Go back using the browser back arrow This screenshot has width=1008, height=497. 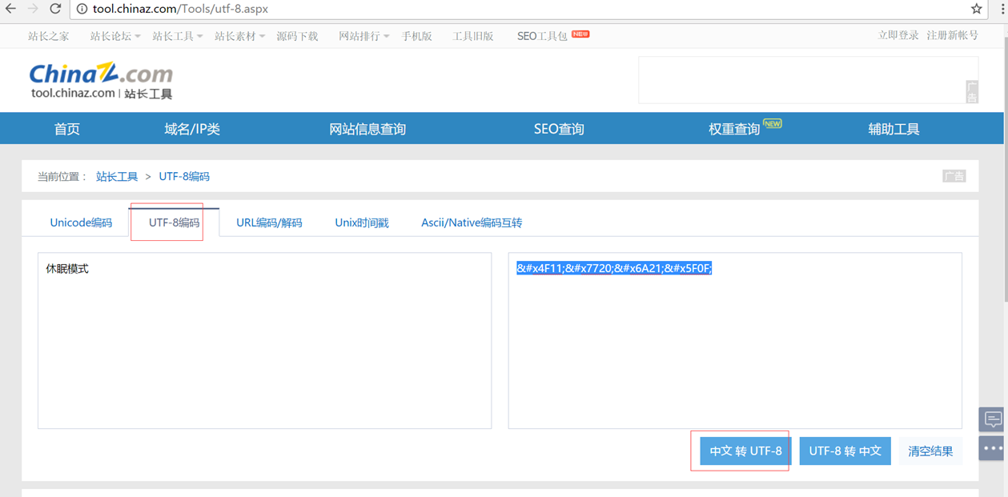(x=10, y=10)
